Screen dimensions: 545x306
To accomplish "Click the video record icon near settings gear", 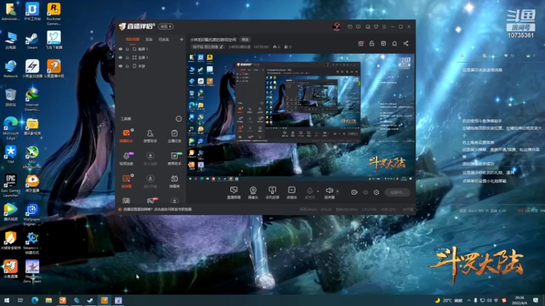I will tap(354, 192).
